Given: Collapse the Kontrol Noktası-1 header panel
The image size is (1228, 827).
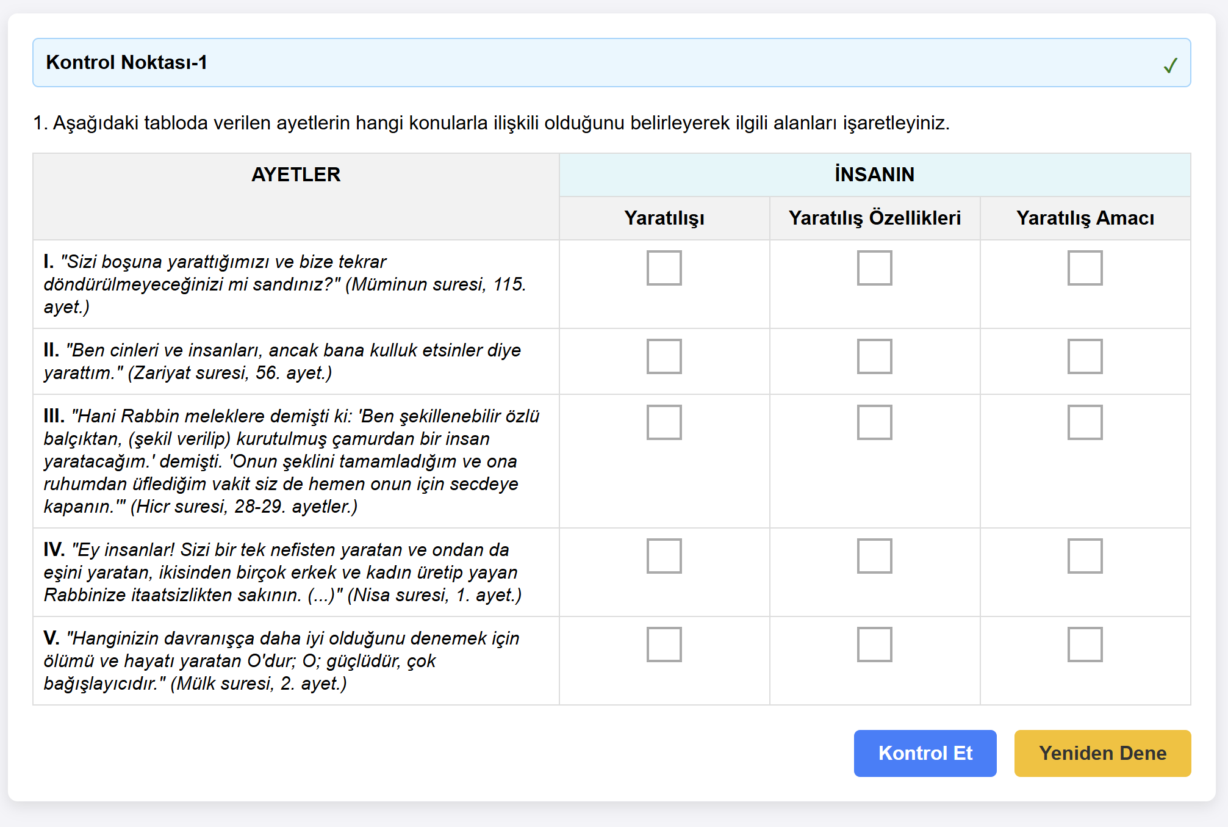Looking at the screenshot, I should pos(611,62).
